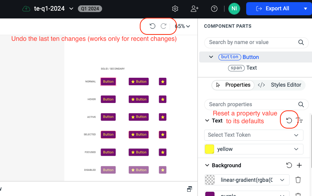The height and width of the screenshot is (196, 312).
Task: Add a new Background layer
Action: [x=299, y=165]
